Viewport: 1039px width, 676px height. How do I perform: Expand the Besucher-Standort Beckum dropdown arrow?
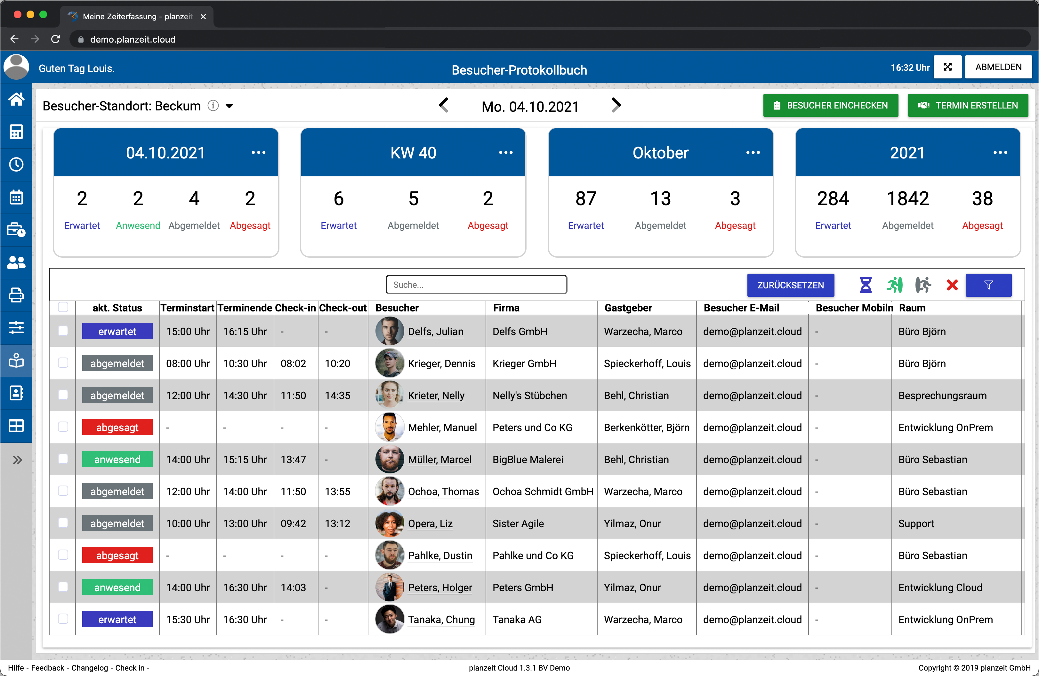pos(229,106)
